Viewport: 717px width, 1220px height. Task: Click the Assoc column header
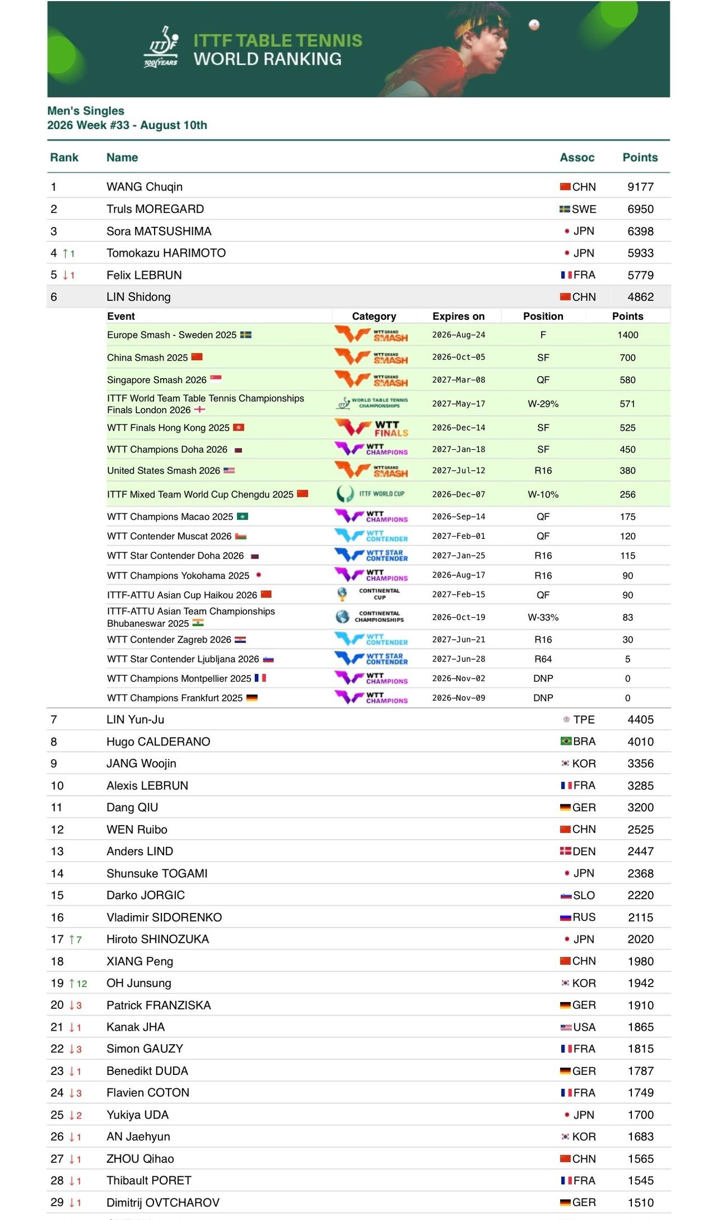pos(577,157)
